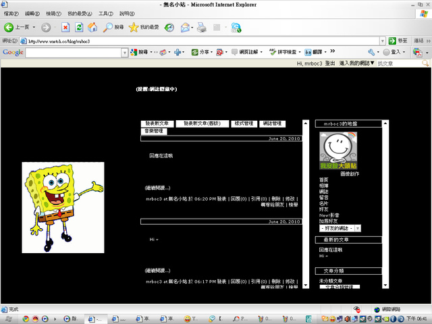Click the Refresh page icon
The height and width of the screenshot is (324, 432).
(79, 27)
